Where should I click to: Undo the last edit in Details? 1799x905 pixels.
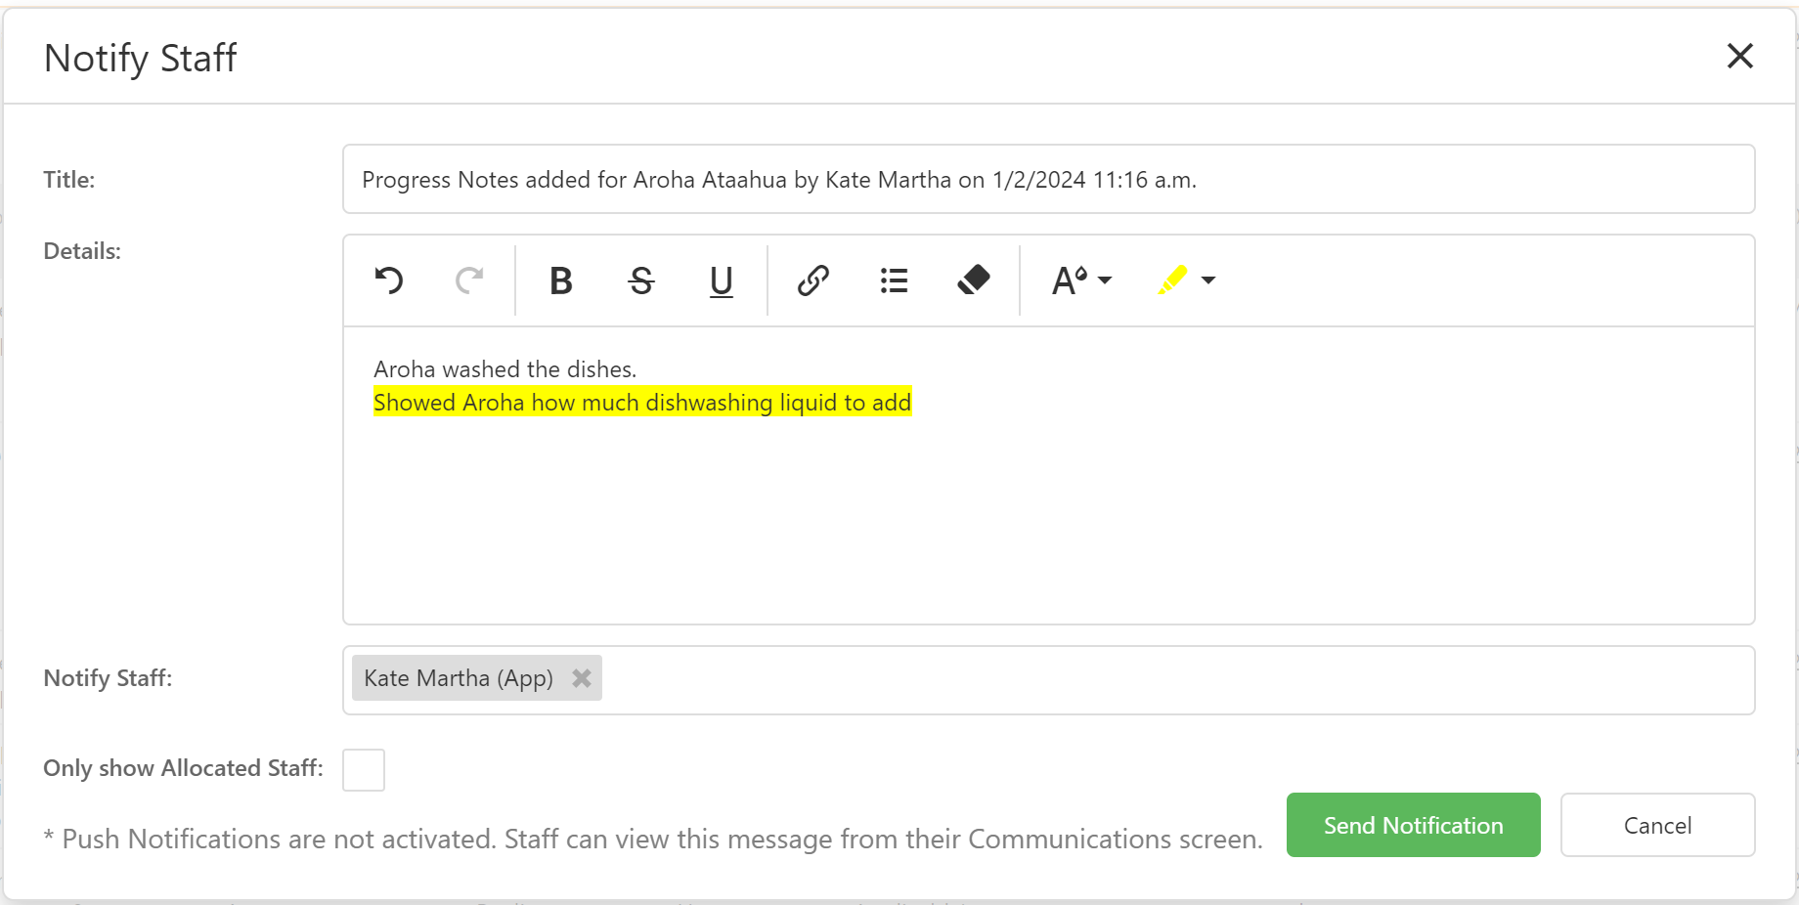[x=389, y=280]
